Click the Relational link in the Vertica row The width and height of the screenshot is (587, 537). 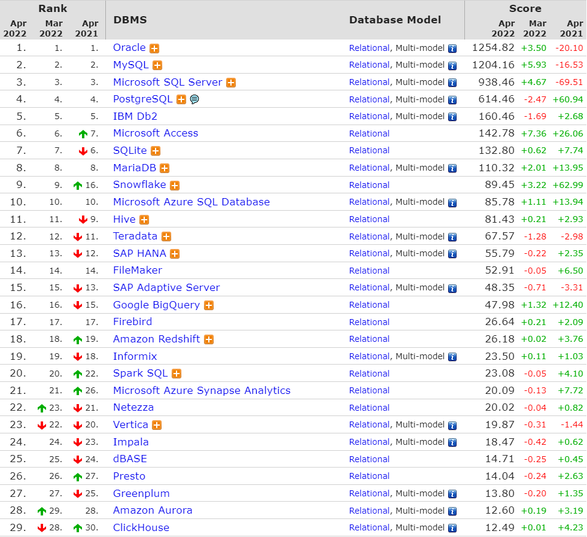click(369, 424)
